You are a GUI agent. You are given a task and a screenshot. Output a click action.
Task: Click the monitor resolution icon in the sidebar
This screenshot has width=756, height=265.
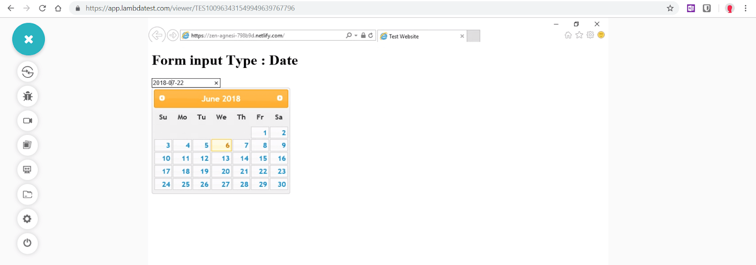click(x=27, y=170)
